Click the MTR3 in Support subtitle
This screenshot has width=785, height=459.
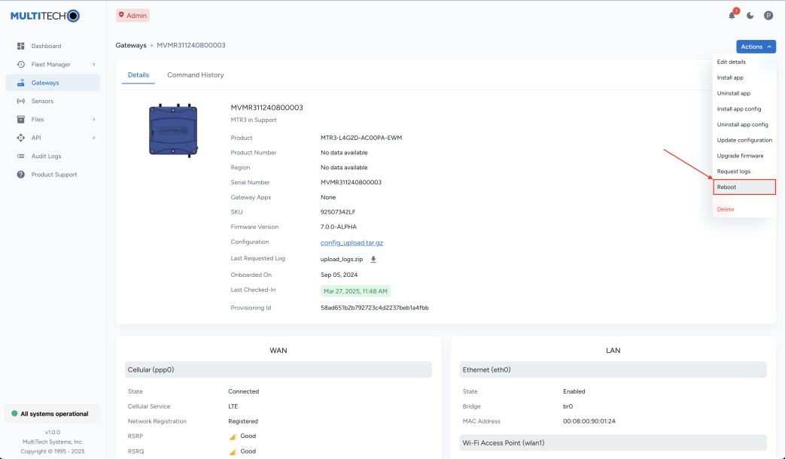pos(254,120)
